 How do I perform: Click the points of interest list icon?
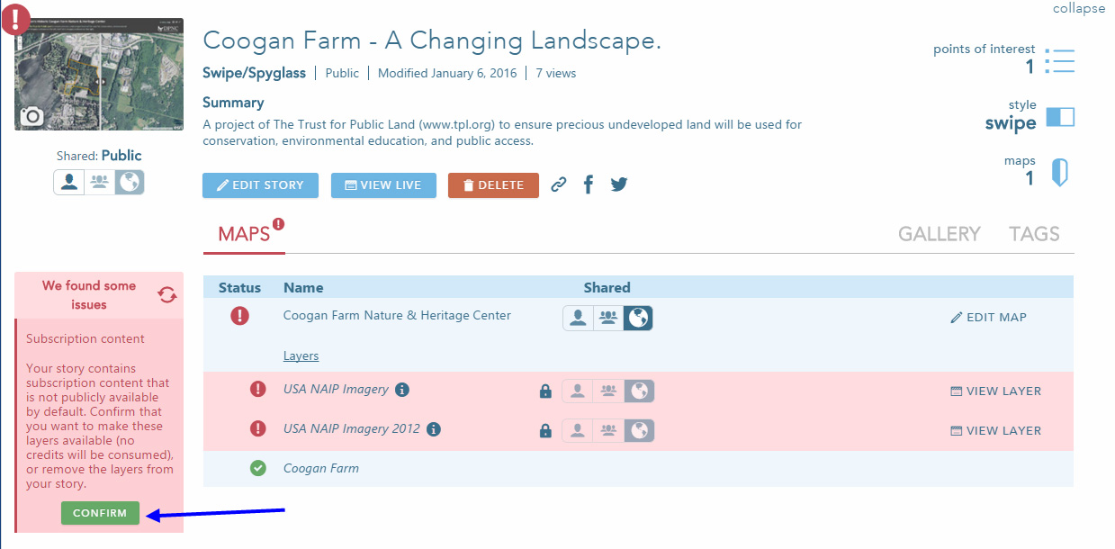(1061, 61)
